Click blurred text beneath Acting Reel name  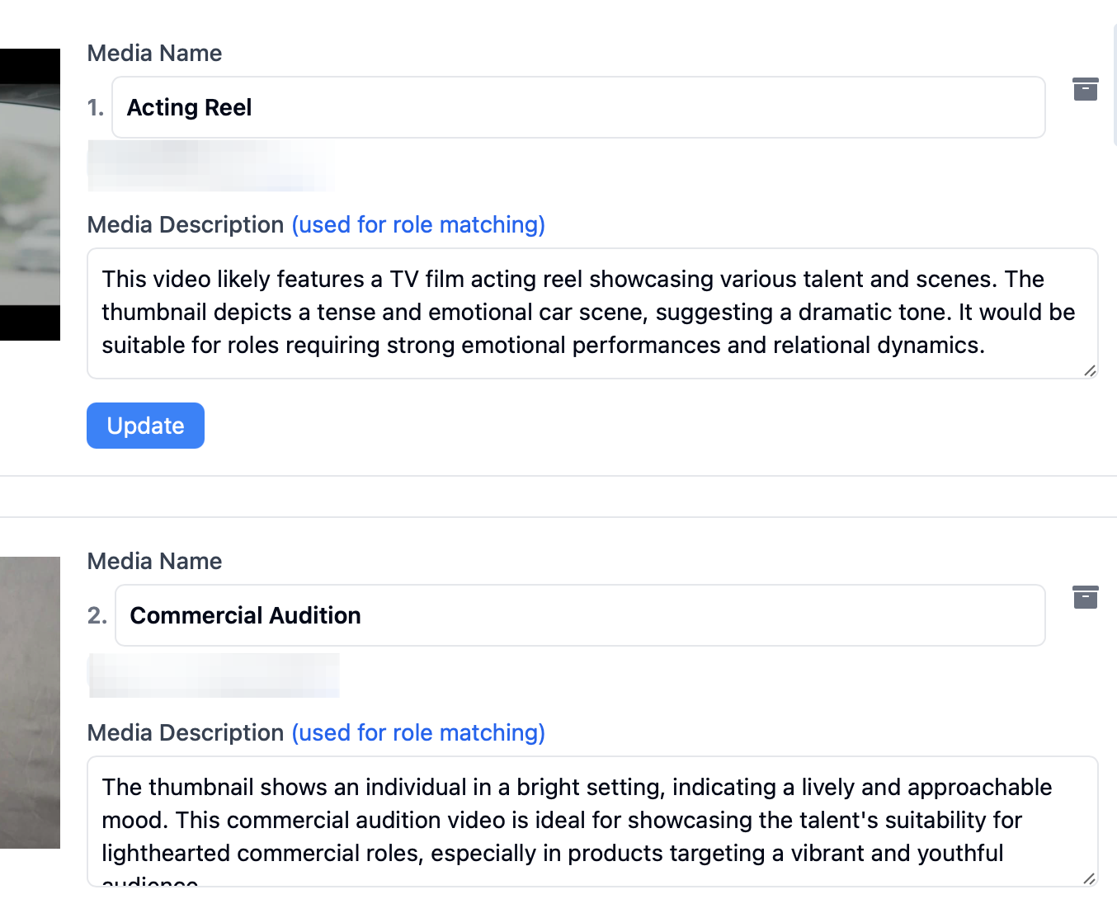(x=210, y=166)
